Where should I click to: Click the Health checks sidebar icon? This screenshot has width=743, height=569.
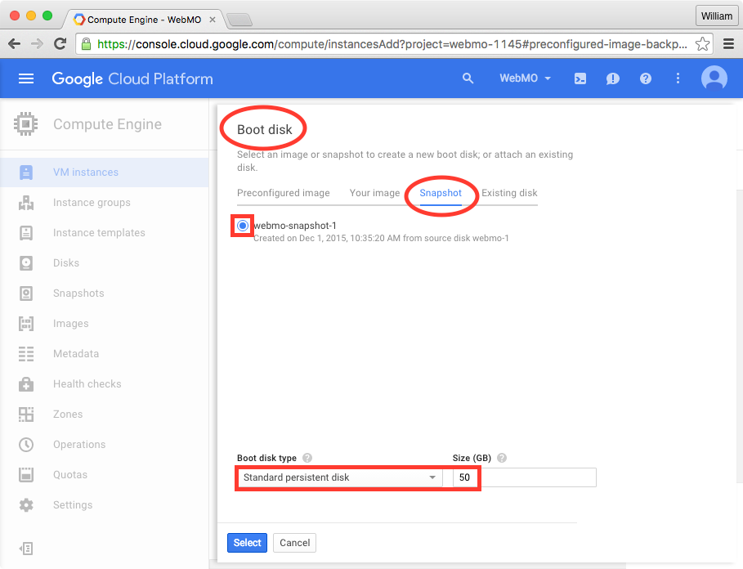coord(26,384)
